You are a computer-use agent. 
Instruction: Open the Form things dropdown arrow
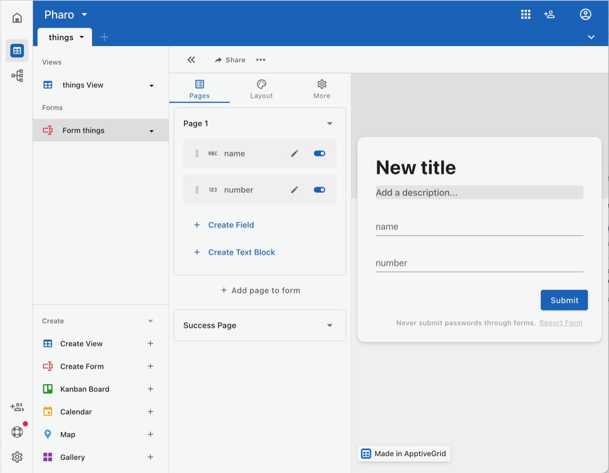[152, 131]
